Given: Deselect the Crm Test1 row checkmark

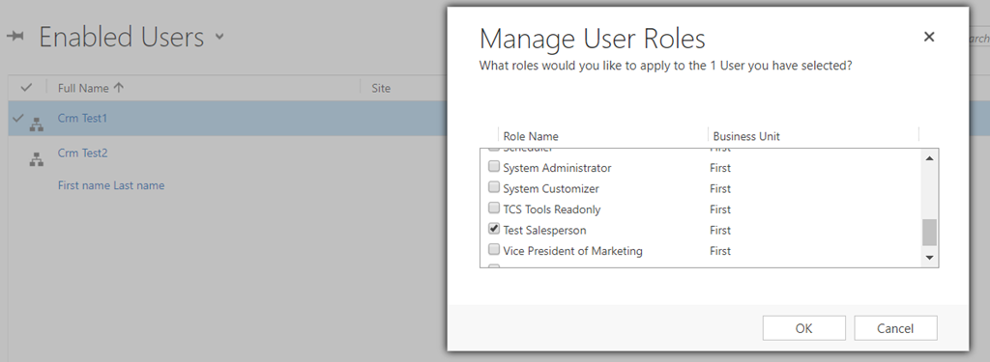Looking at the screenshot, I should 17,118.
